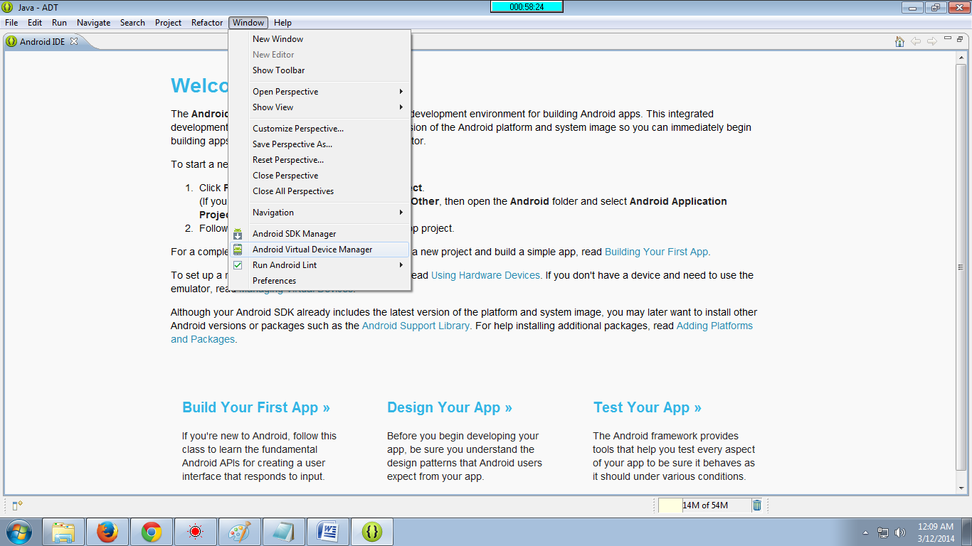
Task: Click the Home icon above the editor
Action: tap(899, 41)
